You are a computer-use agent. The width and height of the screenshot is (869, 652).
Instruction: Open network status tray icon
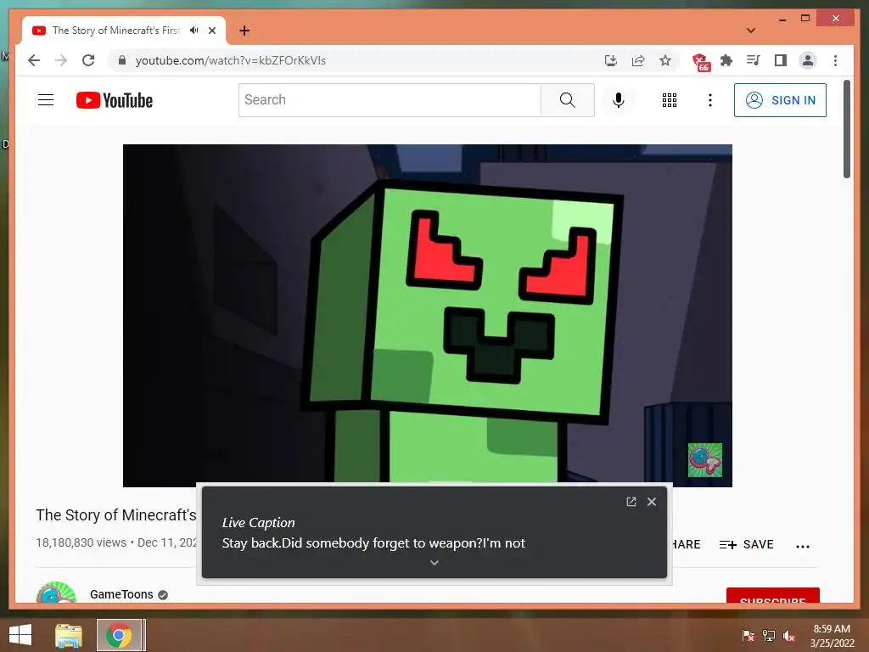[x=769, y=636]
